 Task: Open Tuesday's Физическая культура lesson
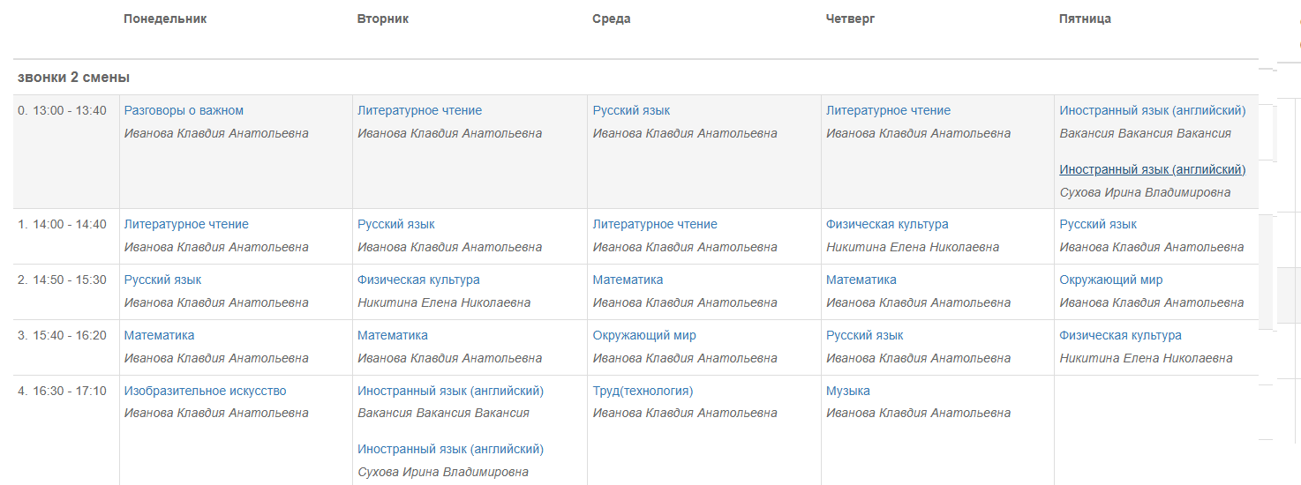coord(418,280)
